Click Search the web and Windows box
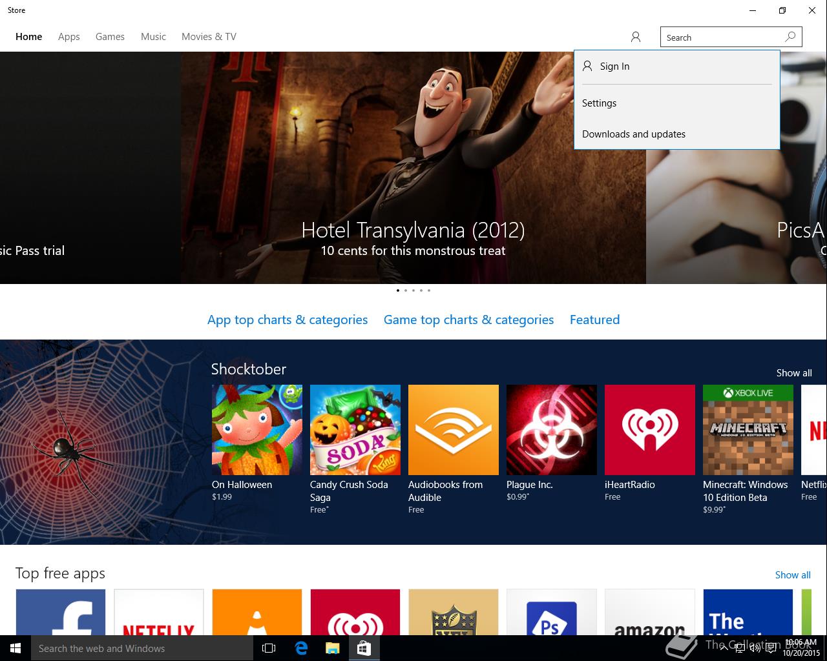 point(142,648)
